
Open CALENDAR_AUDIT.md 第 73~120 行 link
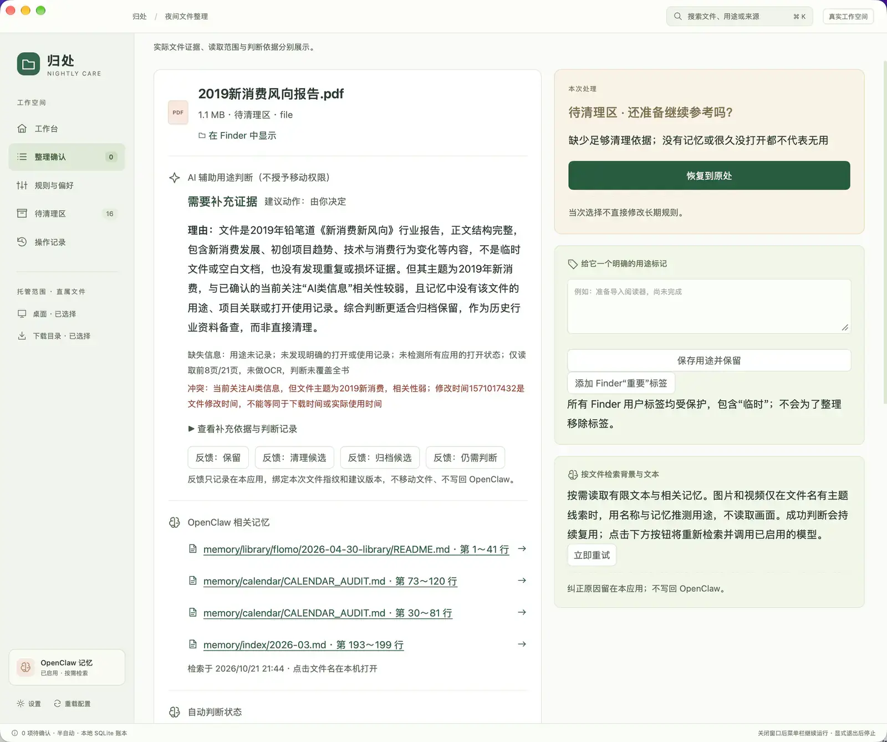click(x=330, y=581)
